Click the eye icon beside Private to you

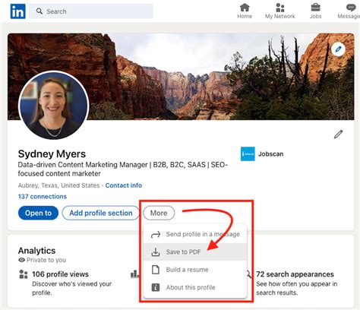[21, 260]
